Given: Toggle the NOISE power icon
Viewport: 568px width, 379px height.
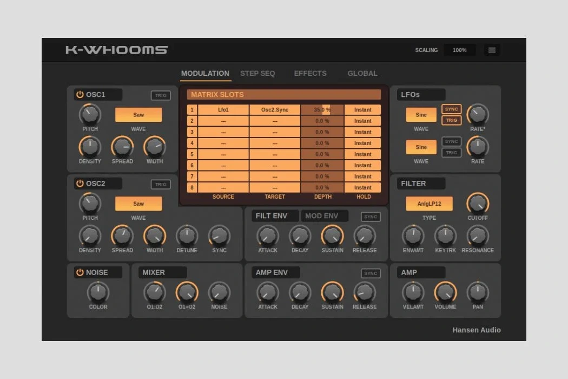Looking at the screenshot, I should (x=80, y=272).
